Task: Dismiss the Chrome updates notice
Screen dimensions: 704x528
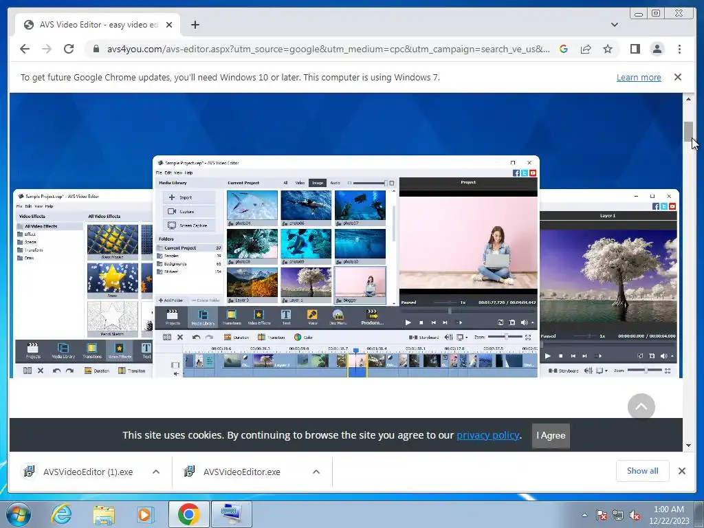Action: click(677, 77)
